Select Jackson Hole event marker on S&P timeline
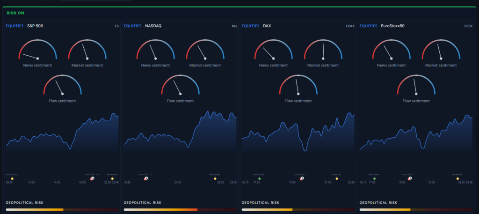479x214 pixels. pos(12,178)
